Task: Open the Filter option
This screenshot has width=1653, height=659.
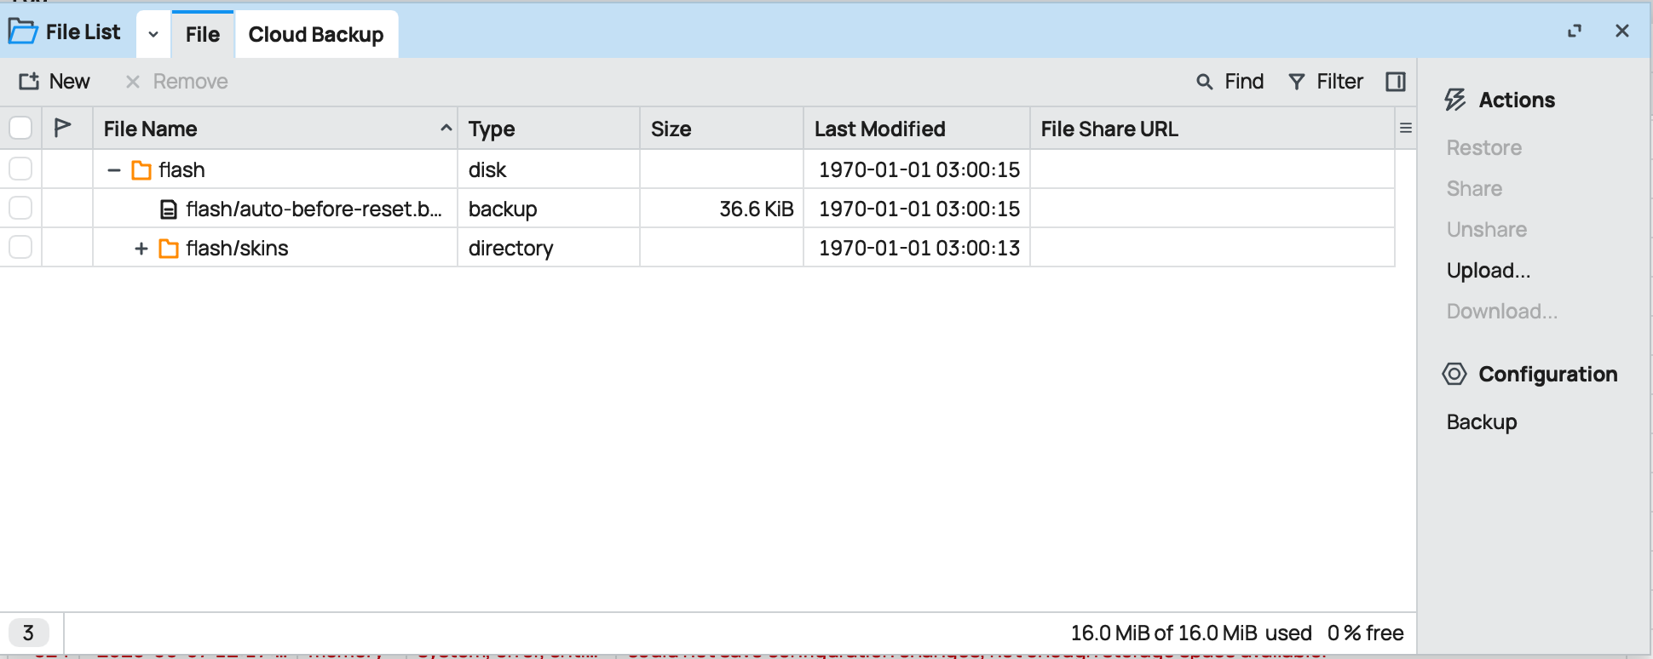Action: pyautogui.click(x=1326, y=82)
